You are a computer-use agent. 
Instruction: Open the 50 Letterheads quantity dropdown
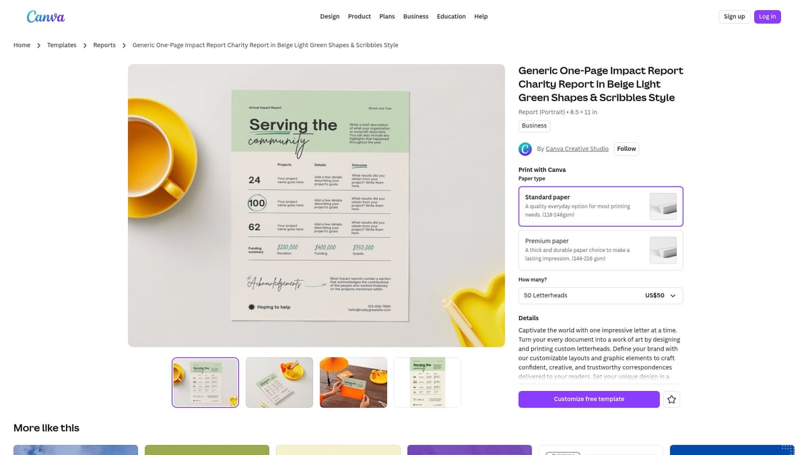[600, 295]
